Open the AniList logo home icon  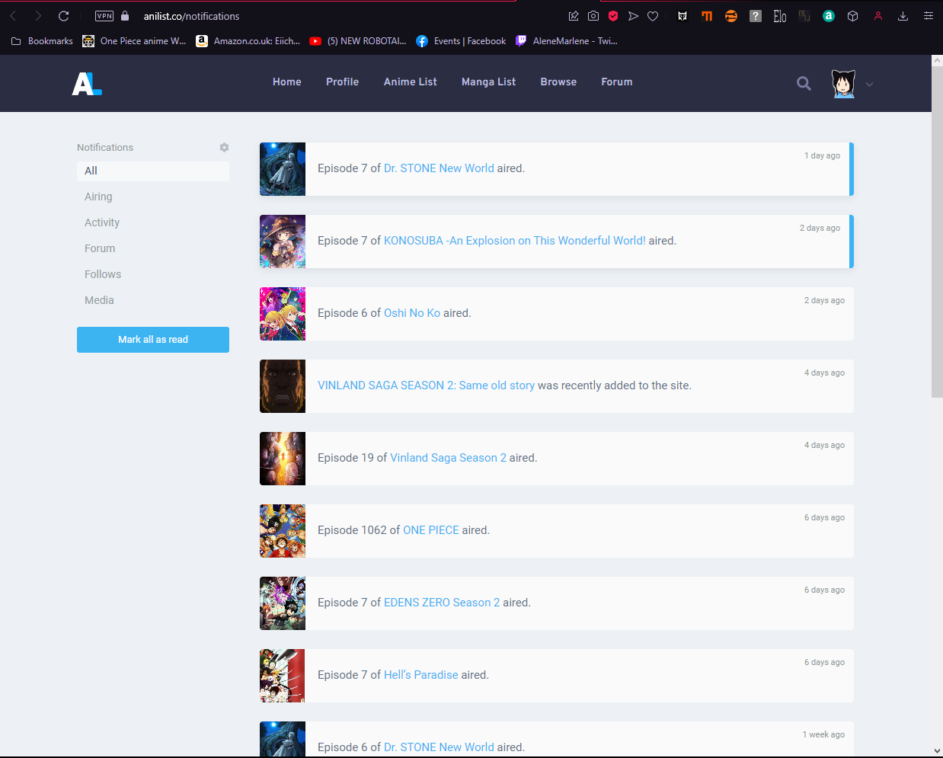tap(86, 84)
